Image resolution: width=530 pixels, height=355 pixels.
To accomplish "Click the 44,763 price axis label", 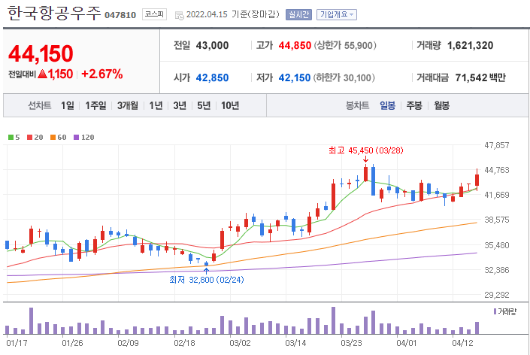I will coord(496,170).
